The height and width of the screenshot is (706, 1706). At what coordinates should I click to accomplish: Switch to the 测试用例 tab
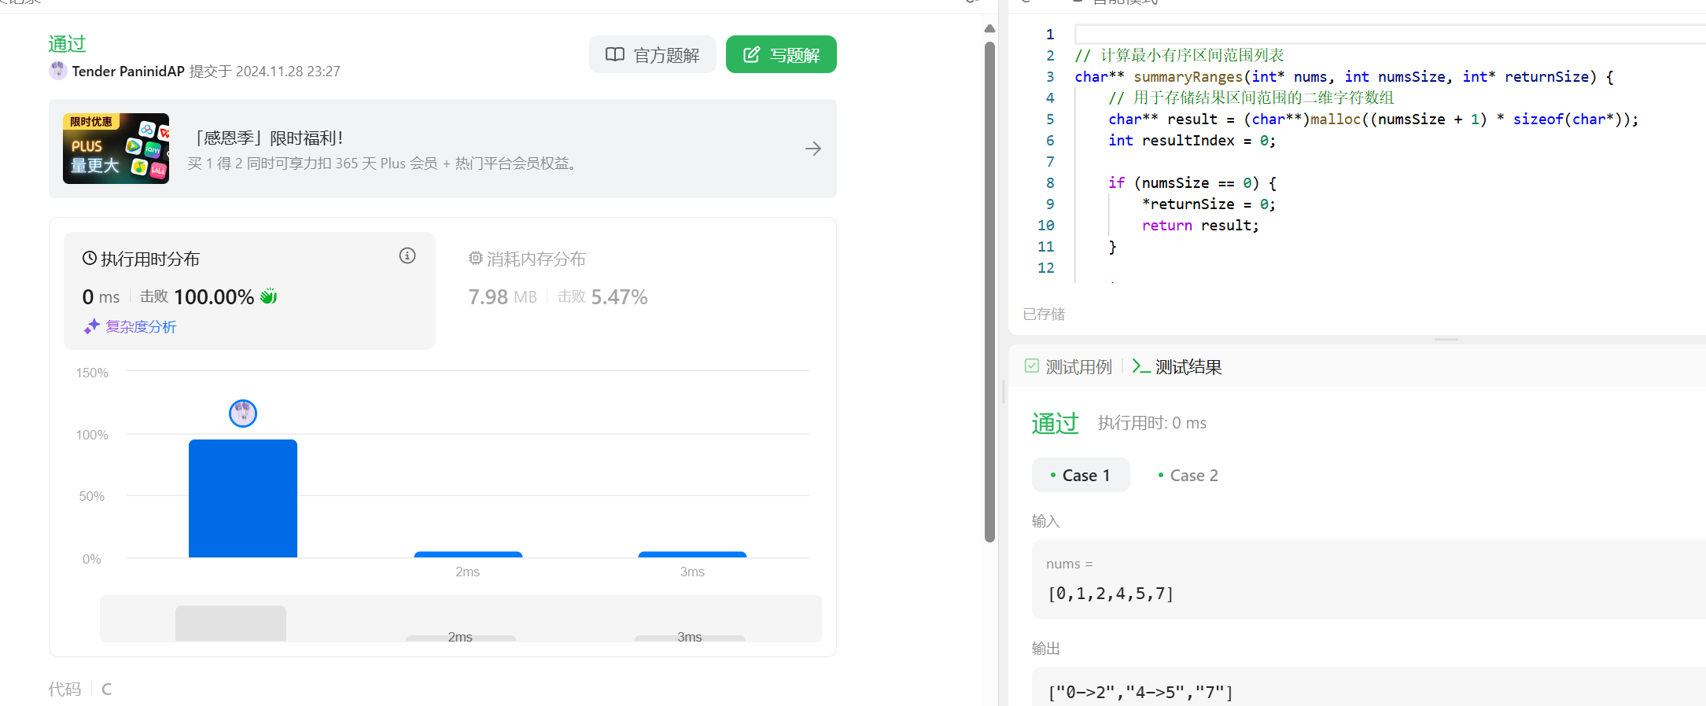click(x=1069, y=366)
